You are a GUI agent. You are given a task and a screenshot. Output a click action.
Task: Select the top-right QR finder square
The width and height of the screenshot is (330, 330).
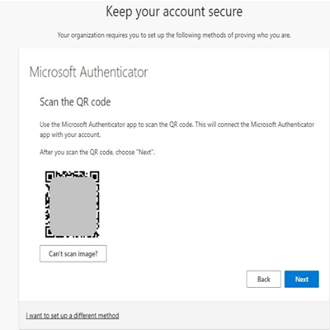point(95,176)
